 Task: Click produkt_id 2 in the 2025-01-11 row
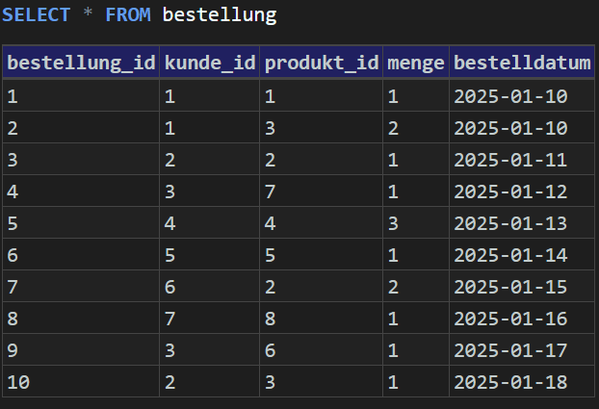322,160
